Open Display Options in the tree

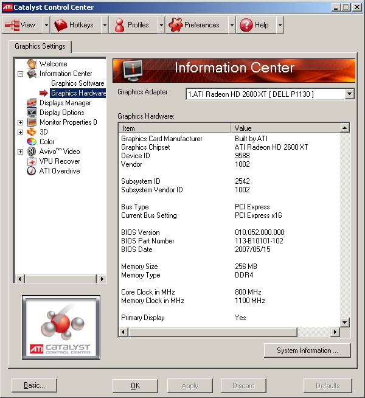[x=62, y=113]
